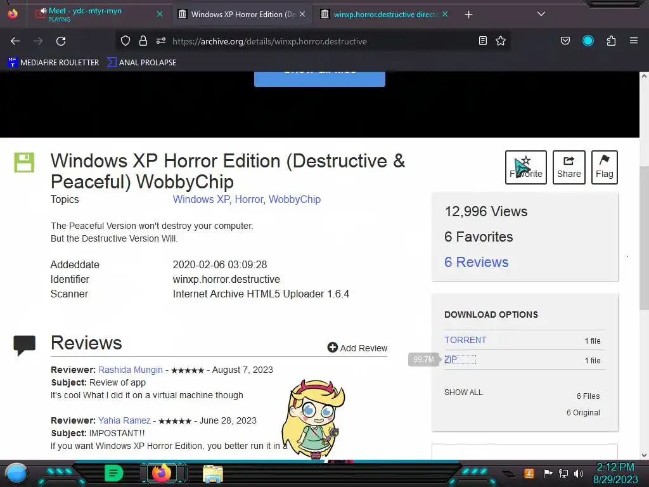Image resolution: width=649 pixels, height=487 pixels.
Task: Click the Add Review link
Action: (x=357, y=348)
